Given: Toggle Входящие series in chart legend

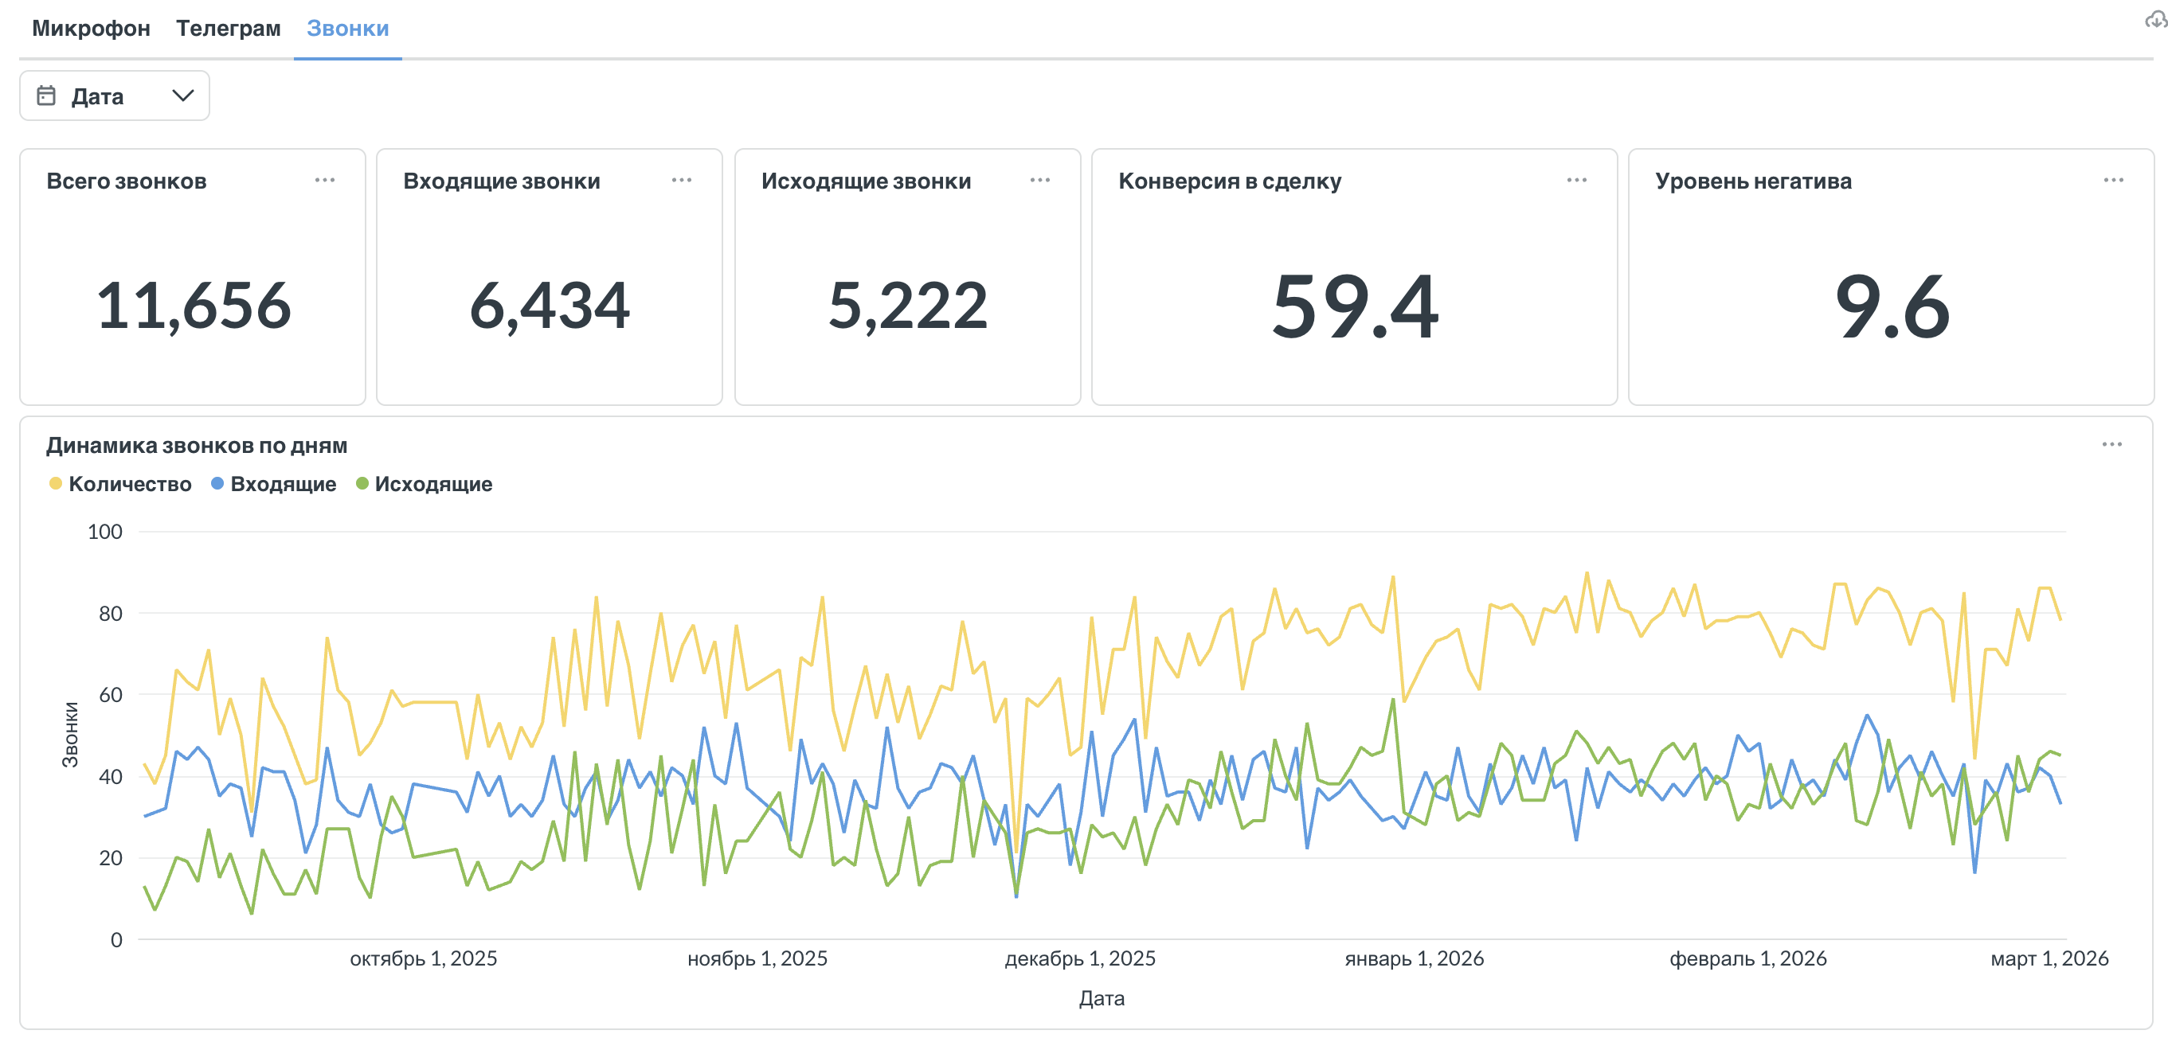Looking at the screenshot, I should pos(283,484).
